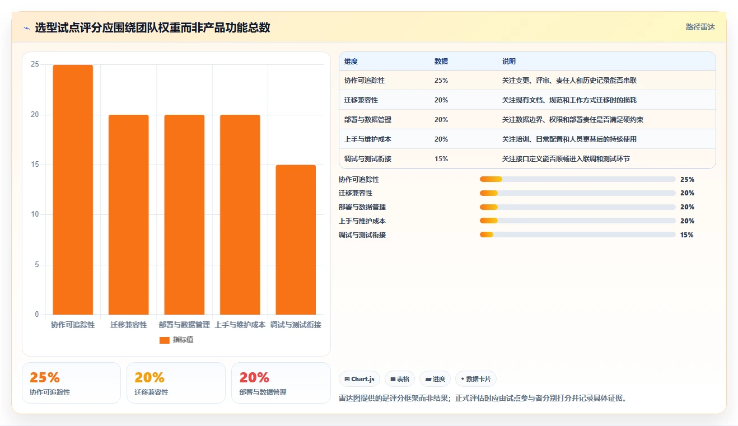
Task: Click the 协作可追踪性 bar in the chart
Action: [x=73, y=190]
